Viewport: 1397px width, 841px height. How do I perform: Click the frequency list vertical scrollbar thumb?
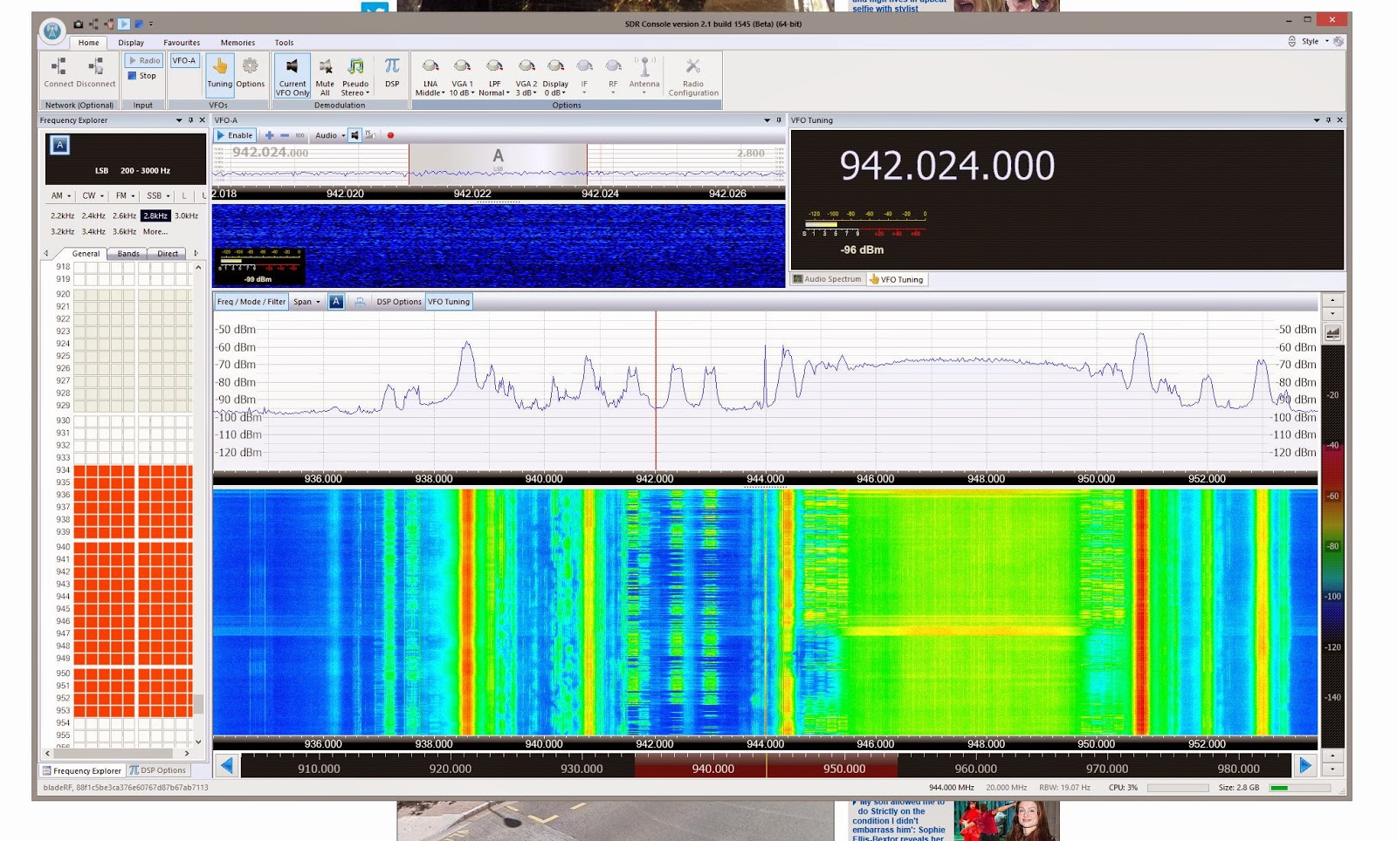198,703
